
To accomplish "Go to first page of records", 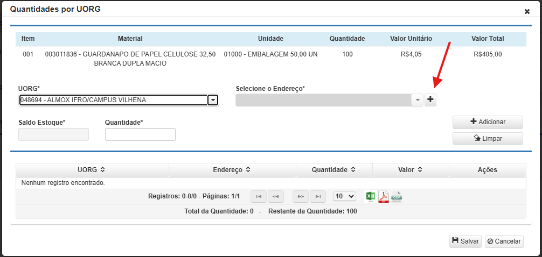I will (x=259, y=197).
